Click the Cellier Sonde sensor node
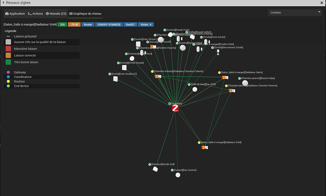The width and height of the screenshot is (326, 196). (192, 37)
